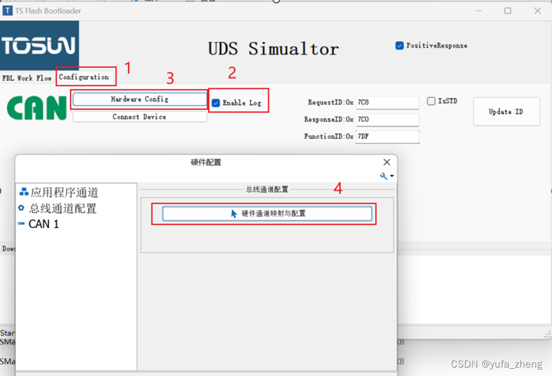This screenshot has height=376, width=552.
Task: Switch to the Configuration tab
Action: tap(85, 77)
